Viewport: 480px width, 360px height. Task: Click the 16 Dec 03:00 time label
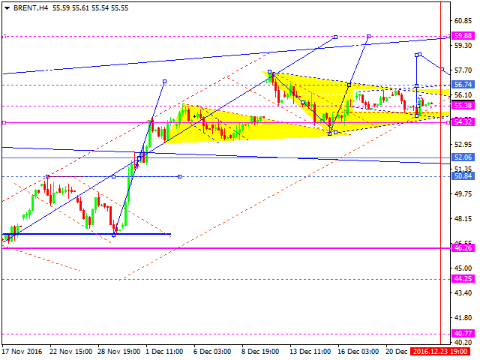tap(358, 352)
